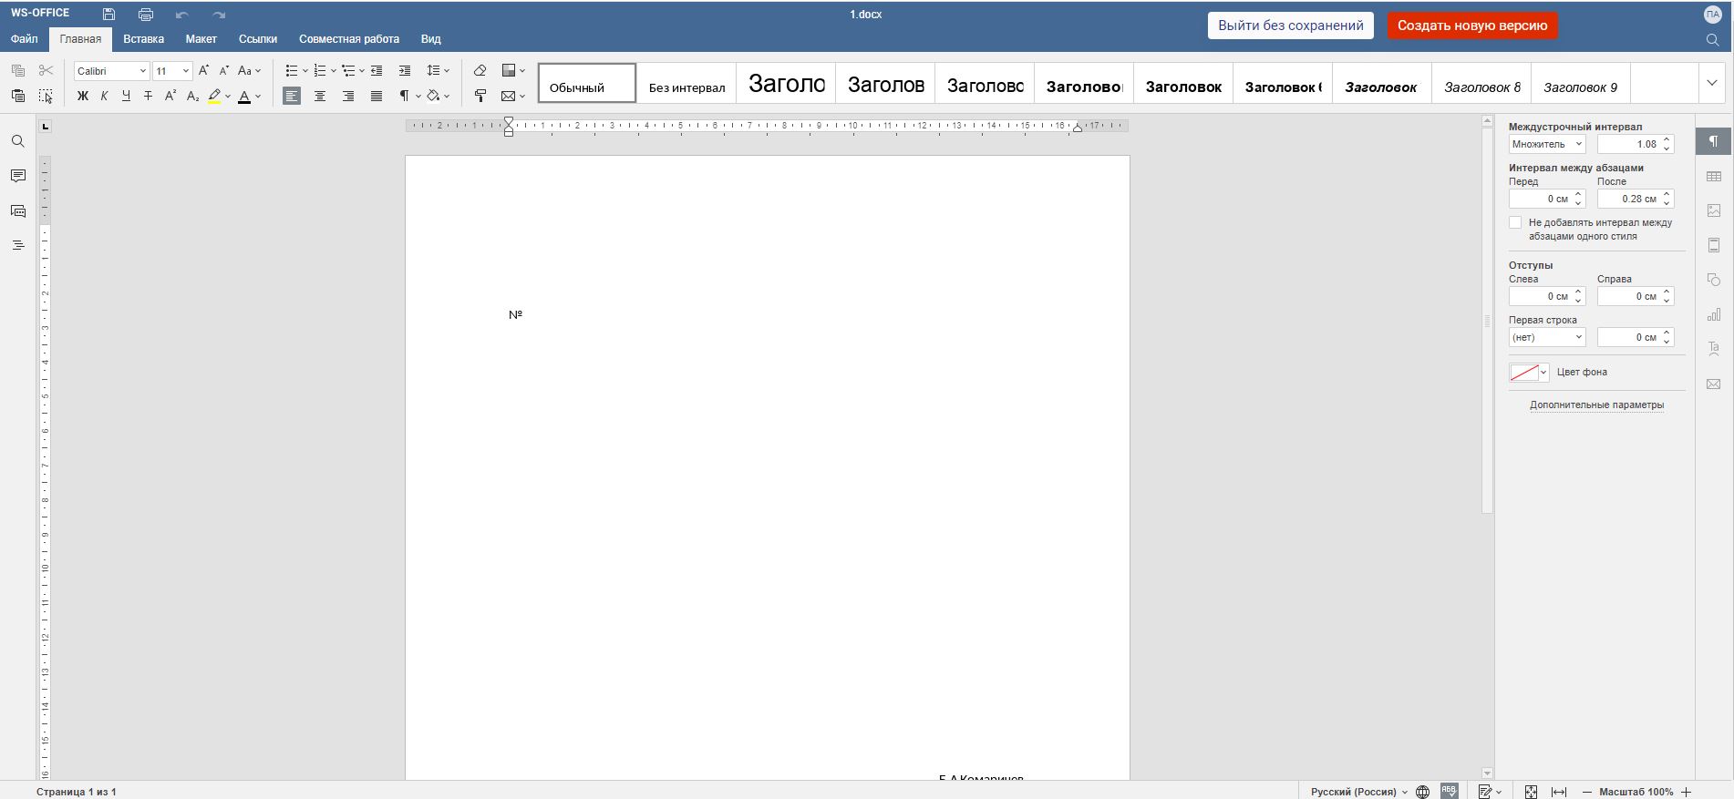Align text to the left

pyautogui.click(x=292, y=96)
